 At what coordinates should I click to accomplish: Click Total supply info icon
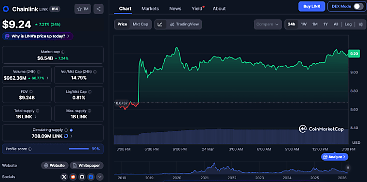[38, 111]
